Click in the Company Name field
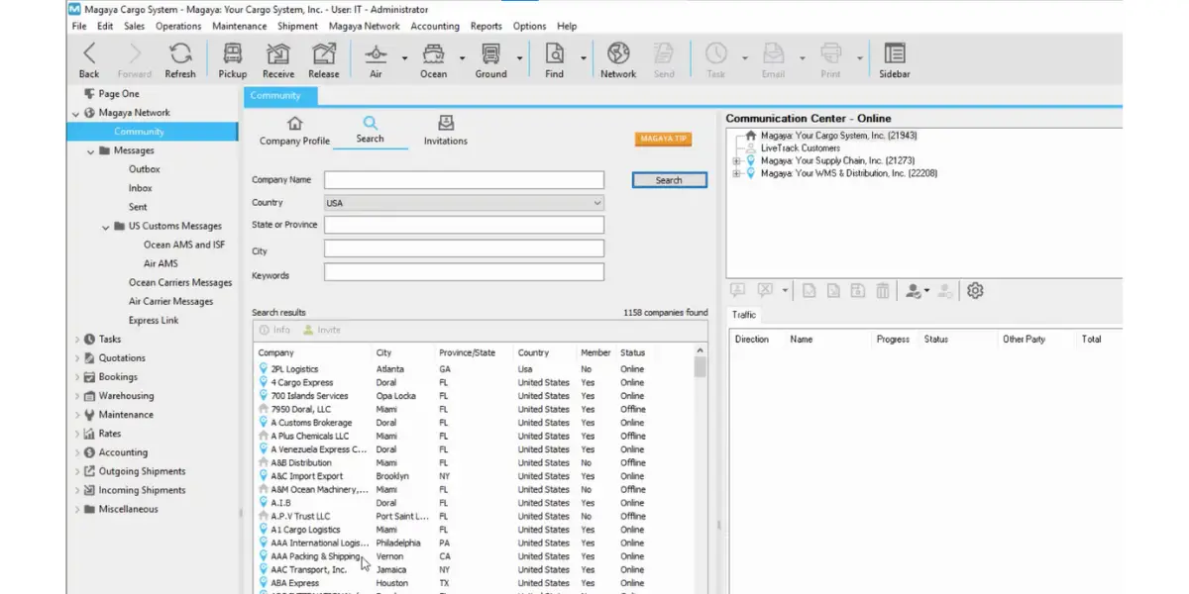1189x594 pixels. pos(464,180)
